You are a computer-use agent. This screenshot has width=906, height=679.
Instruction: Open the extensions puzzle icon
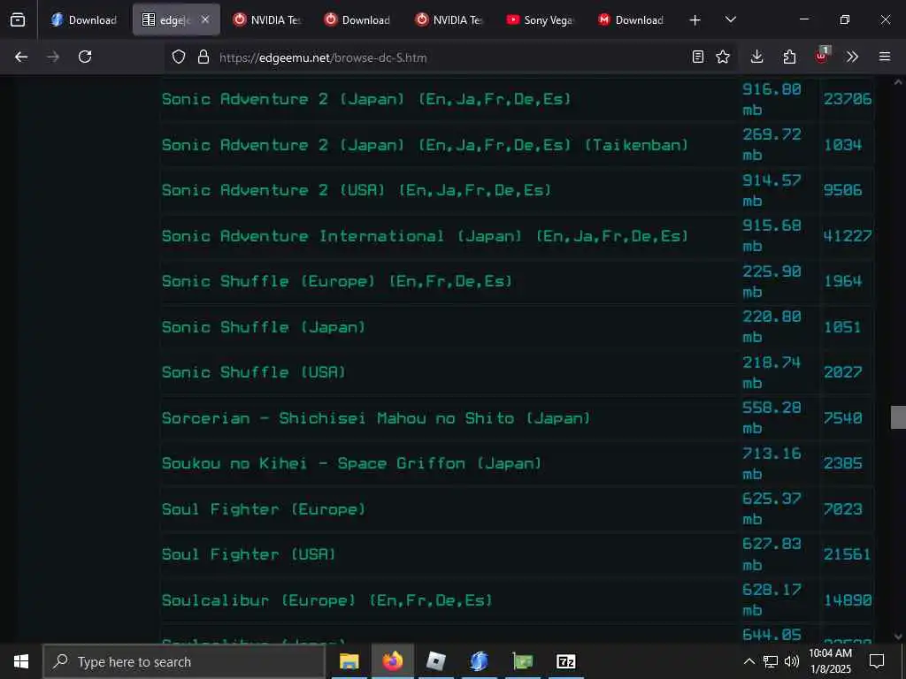click(x=789, y=57)
